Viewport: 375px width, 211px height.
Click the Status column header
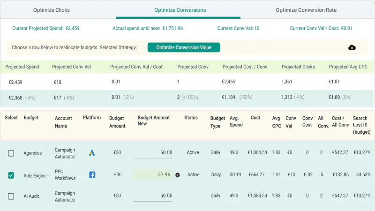point(191,118)
